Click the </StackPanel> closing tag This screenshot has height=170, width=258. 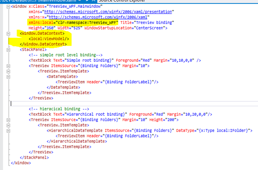pos(34,157)
